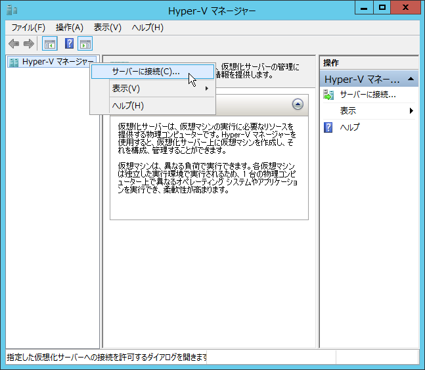Click the サーバーに接続 icon in 操作 pane
This screenshot has height=370, width=425.
pyautogui.click(x=328, y=95)
